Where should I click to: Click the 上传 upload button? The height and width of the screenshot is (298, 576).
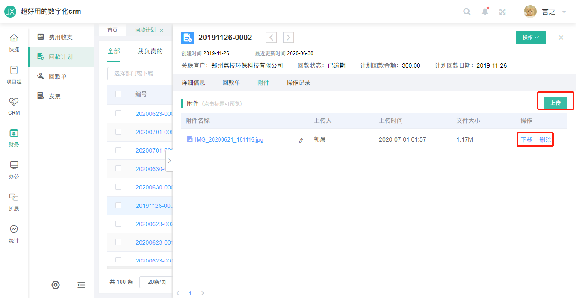pyautogui.click(x=555, y=103)
